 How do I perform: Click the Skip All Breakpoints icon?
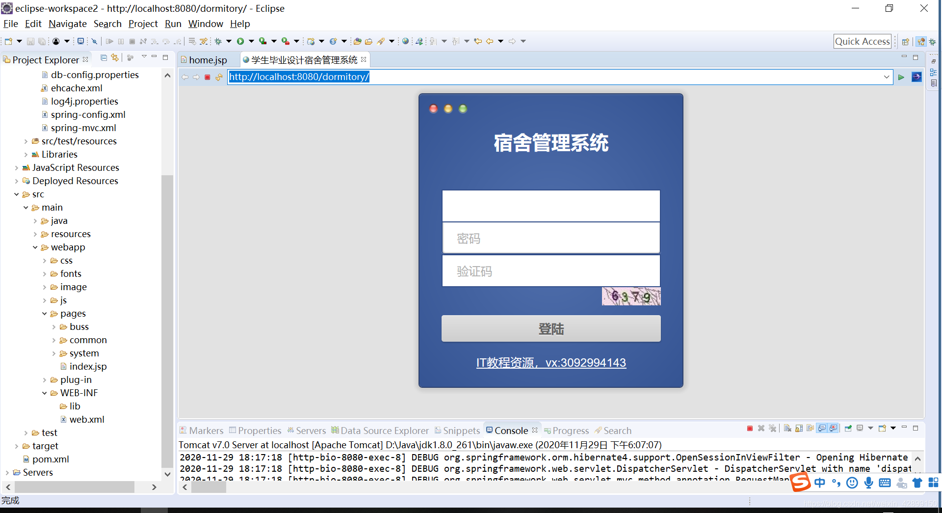[94, 41]
